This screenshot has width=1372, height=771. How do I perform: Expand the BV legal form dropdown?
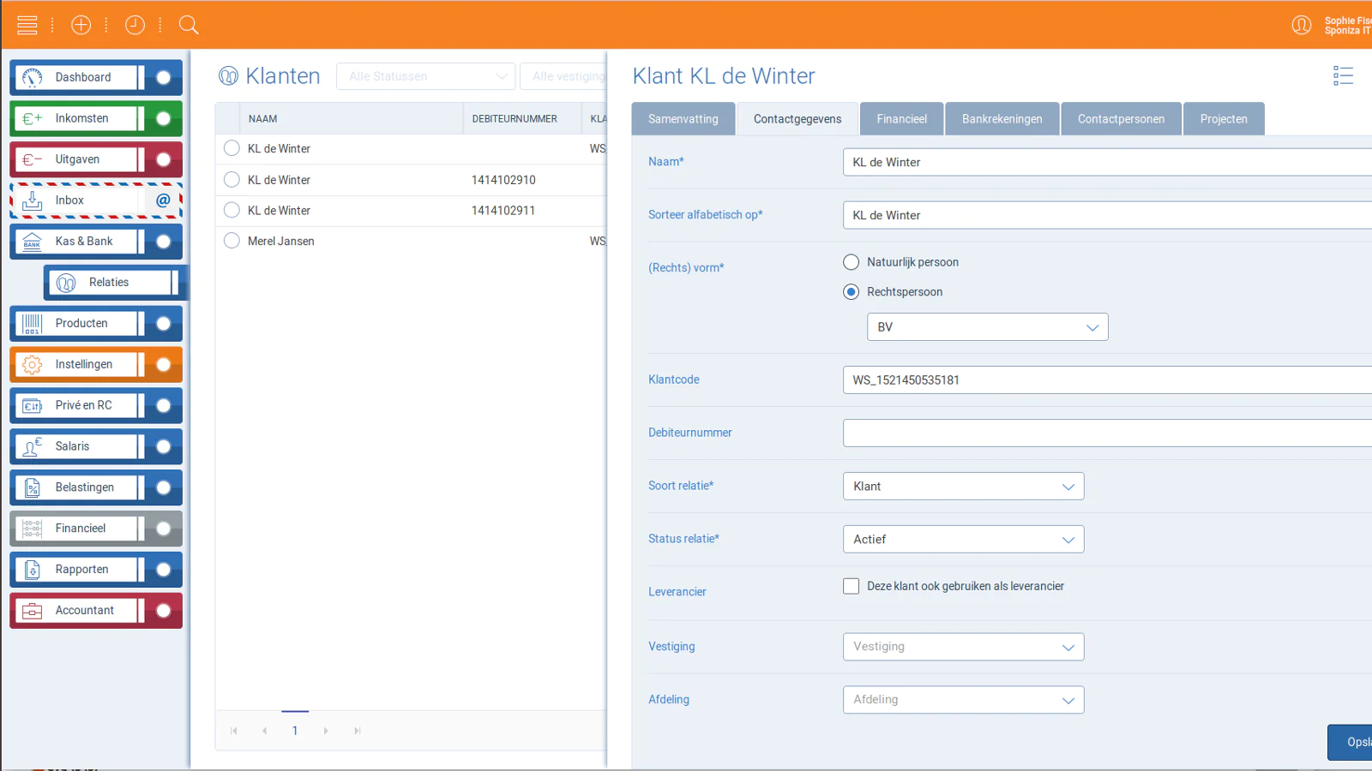click(987, 327)
